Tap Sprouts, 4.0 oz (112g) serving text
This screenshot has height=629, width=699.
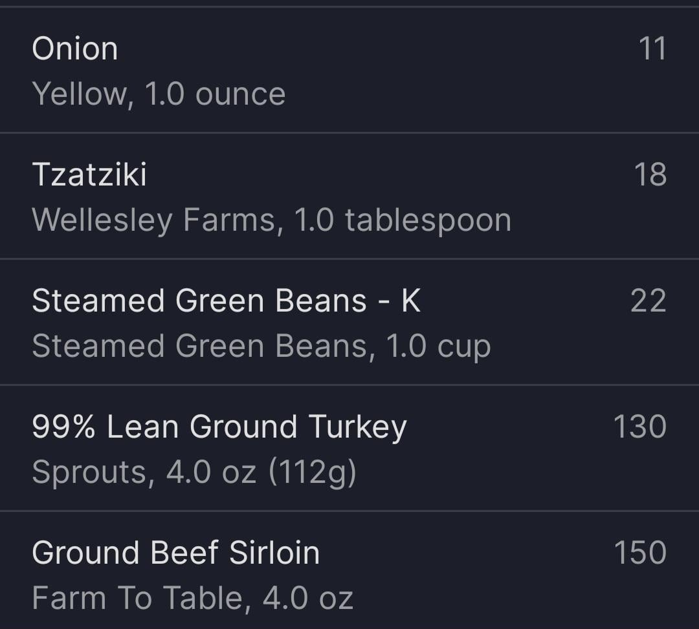(194, 473)
